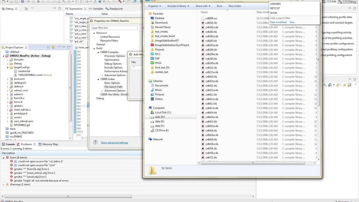This screenshot has width=359, height=202.
Task: Select File Search Path in the linker options
Action: coord(113,87)
